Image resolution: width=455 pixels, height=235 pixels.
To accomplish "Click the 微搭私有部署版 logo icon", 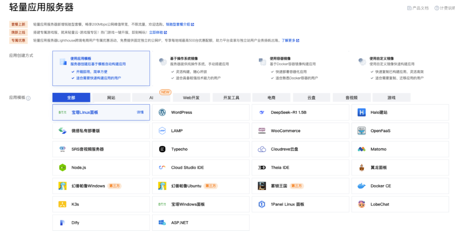I will [62, 131].
